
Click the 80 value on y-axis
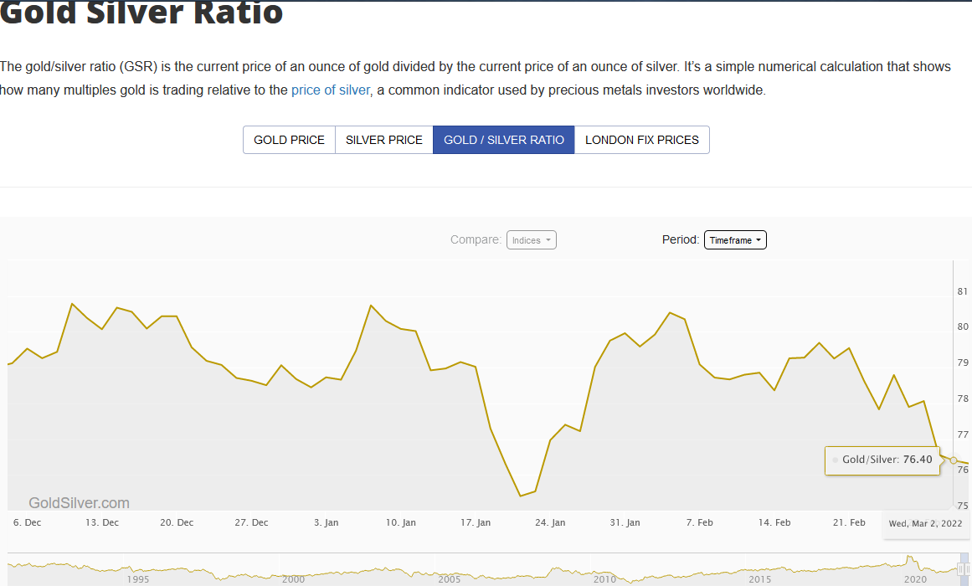coord(963,326)
